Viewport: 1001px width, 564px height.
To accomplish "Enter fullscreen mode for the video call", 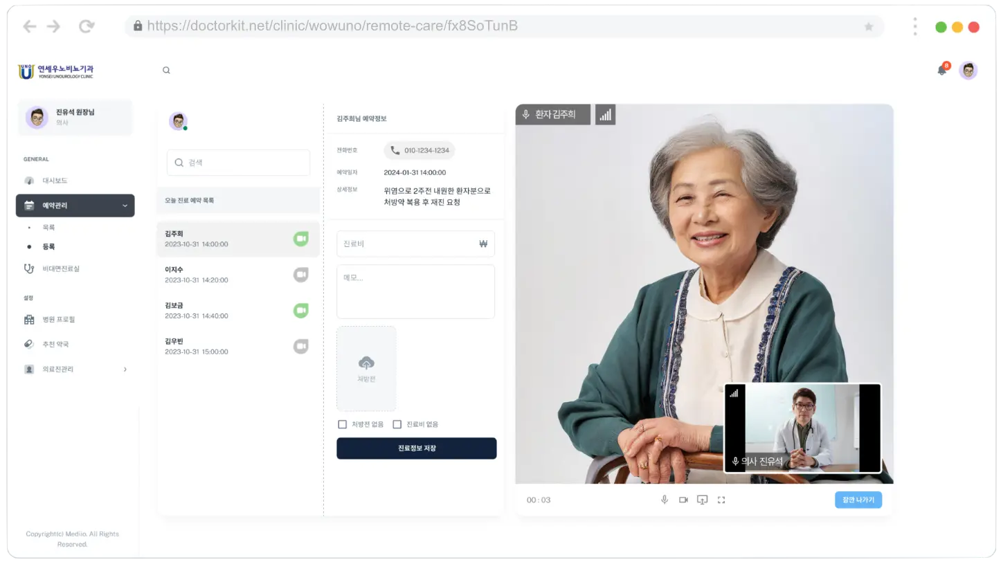I will (721, 499).
